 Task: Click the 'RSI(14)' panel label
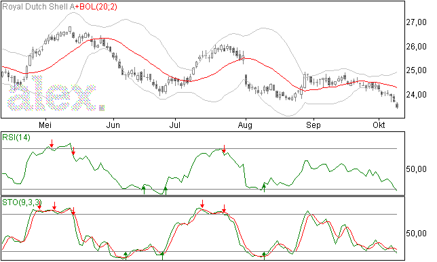[16, 137]
